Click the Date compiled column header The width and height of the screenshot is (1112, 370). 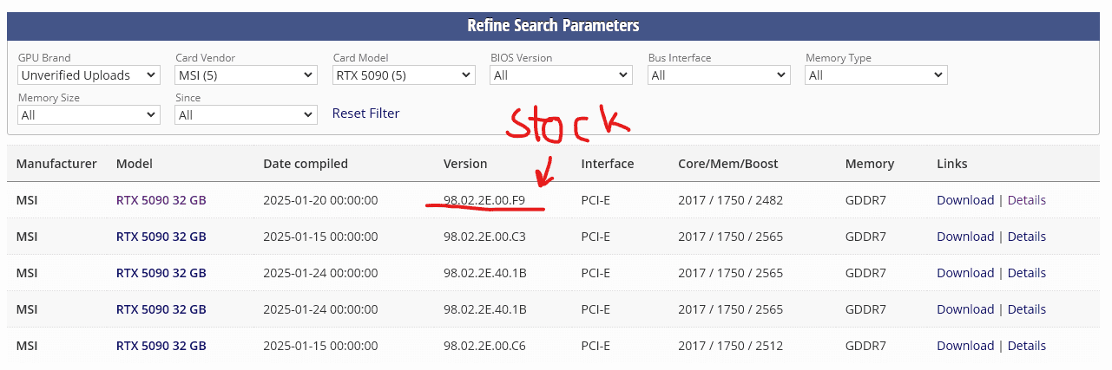pyautogui.click(x=305, y=164)
